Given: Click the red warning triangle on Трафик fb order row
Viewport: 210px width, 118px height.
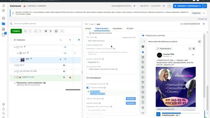Looking at the screenshot, I should click(70, 77).
